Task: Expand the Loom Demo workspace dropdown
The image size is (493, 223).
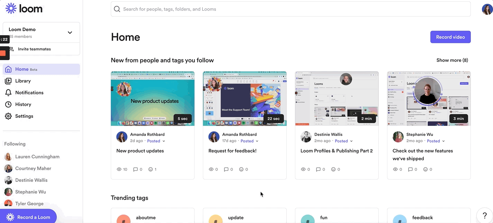Action: [70, 32]
